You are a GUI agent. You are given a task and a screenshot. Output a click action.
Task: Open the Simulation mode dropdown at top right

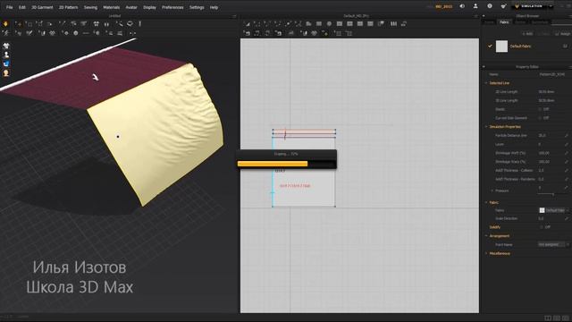point(551,6)
